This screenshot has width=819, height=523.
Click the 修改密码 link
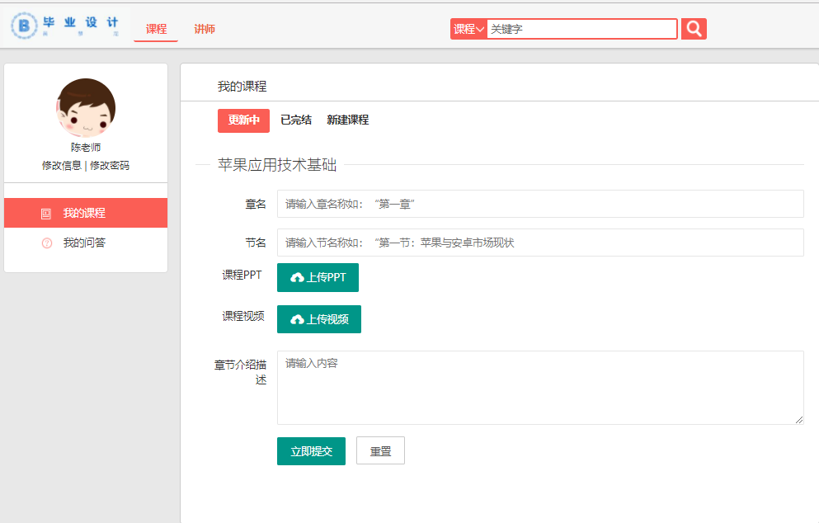110,166
